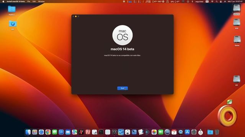Click the 'seguridad' menu bar item
245x137 pixels.
pyautogui.click(x=199, y=2)
